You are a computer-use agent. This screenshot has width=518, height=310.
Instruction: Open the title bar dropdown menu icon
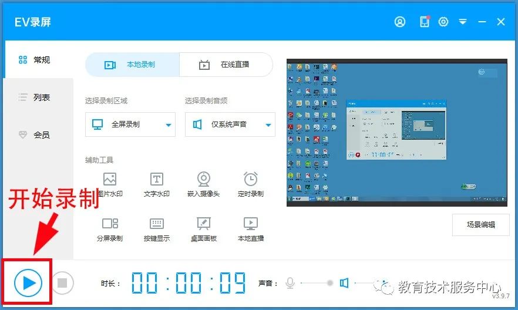(463, 22)
